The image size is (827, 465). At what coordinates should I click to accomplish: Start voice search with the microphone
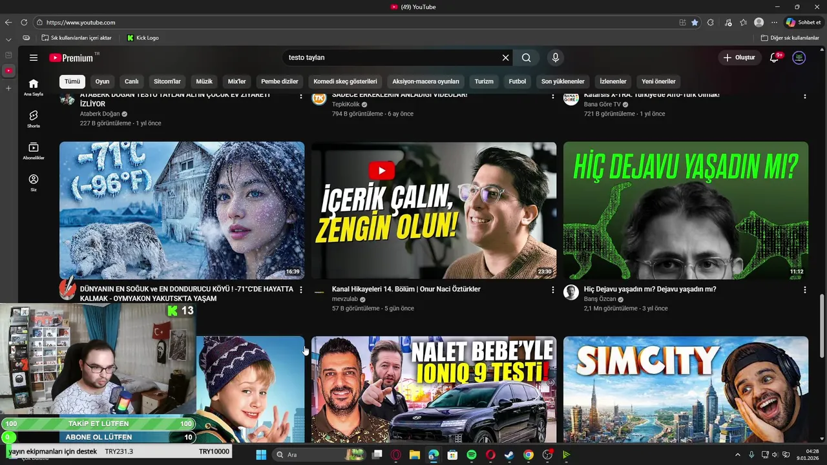pyautogui.click(x=555, y=57)
